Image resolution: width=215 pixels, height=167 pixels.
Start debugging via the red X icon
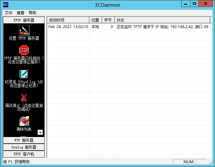pos(24,98)
